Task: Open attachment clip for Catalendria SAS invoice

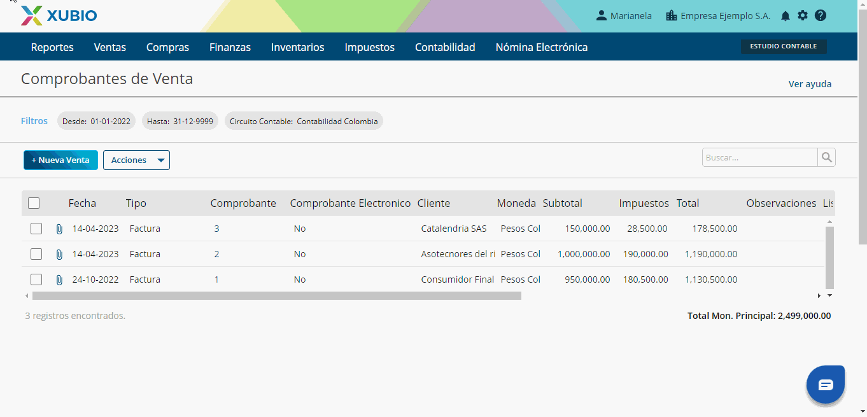Action: point(59,229)
